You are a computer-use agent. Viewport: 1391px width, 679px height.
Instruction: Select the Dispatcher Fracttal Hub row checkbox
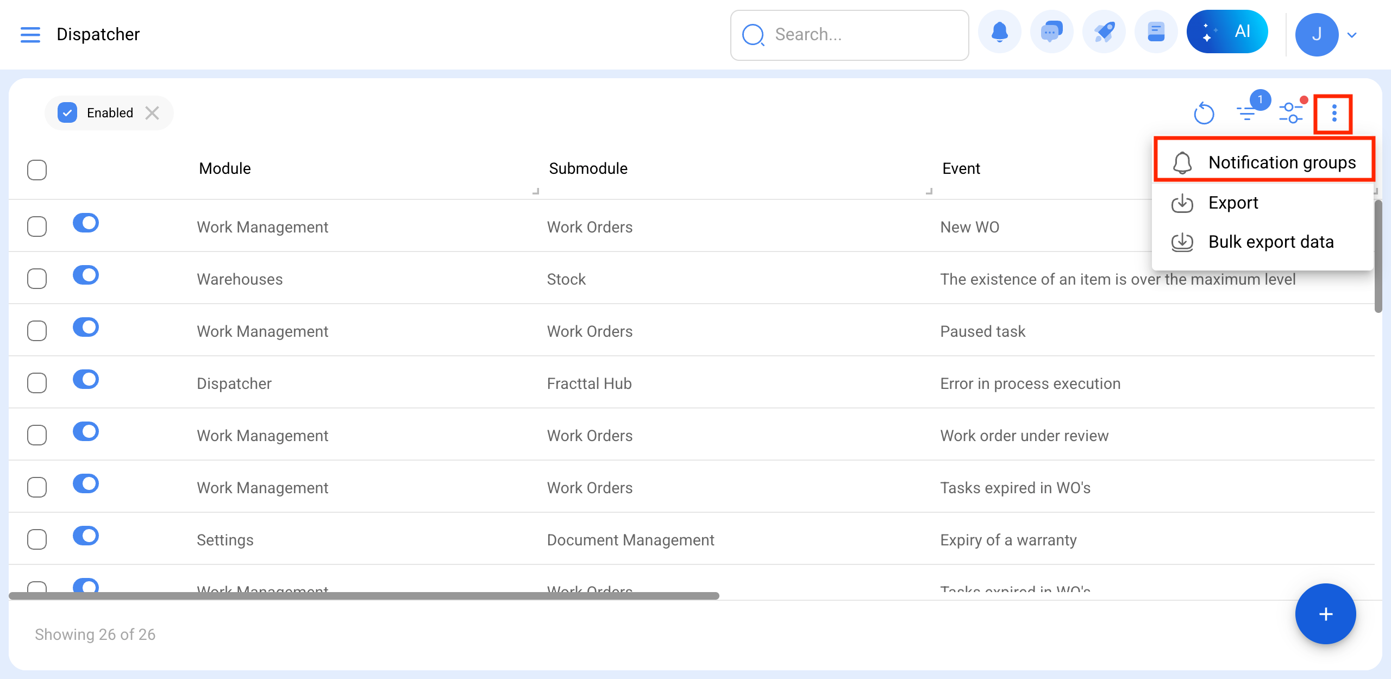click(37, 383)
